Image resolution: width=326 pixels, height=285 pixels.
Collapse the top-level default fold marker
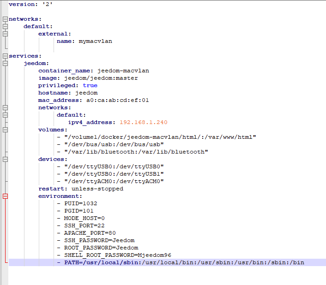(6, 26)
